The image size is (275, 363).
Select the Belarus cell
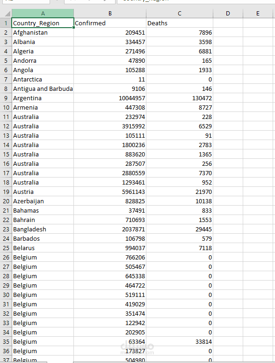pos(43,248)
